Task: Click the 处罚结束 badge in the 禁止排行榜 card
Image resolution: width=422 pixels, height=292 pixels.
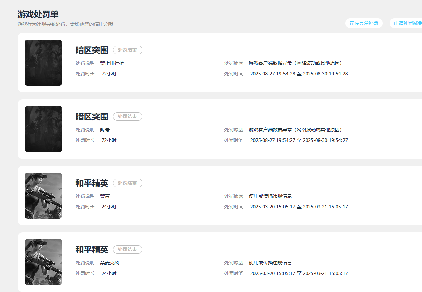Action: 128,50
